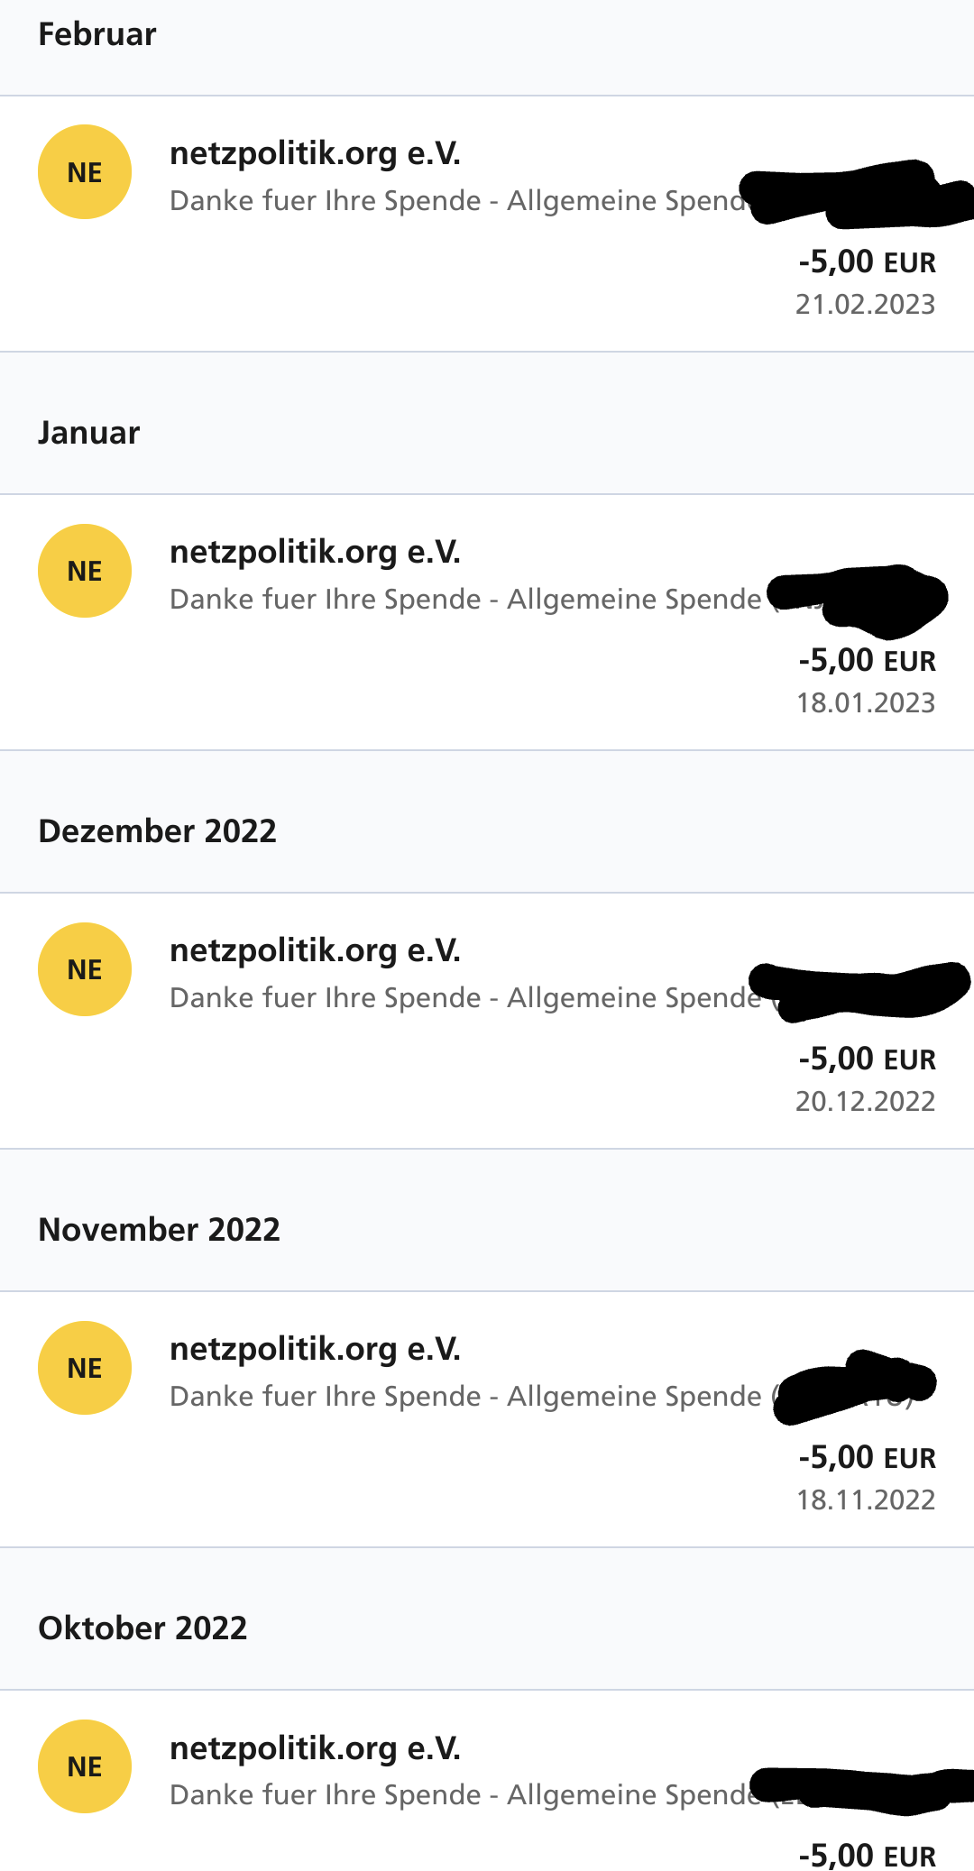Click the Januar month header

coord(89,433)
